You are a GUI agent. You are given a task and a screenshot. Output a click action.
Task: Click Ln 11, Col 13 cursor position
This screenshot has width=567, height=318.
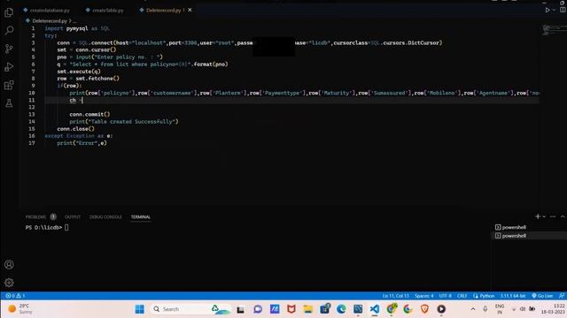click(396, 296)
